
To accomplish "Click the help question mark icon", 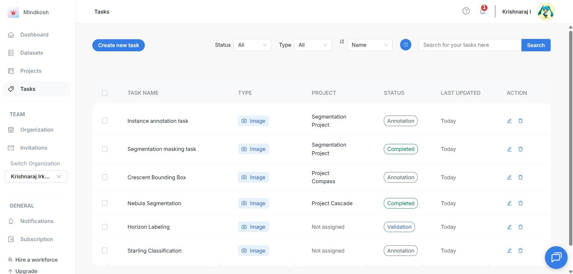I will [466, 11].
